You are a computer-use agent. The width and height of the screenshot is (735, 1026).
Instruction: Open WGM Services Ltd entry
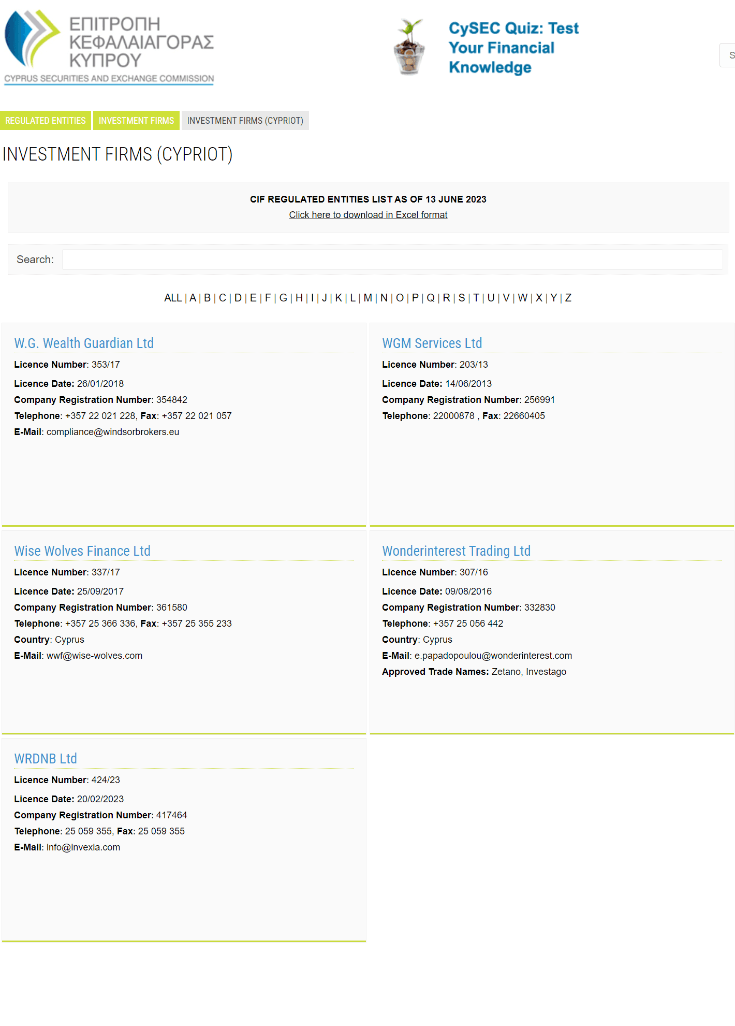click(x=432, y=343)
